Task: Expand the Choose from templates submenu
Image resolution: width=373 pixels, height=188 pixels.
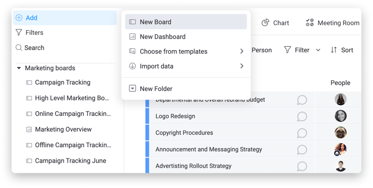Action: click(241, 51)
